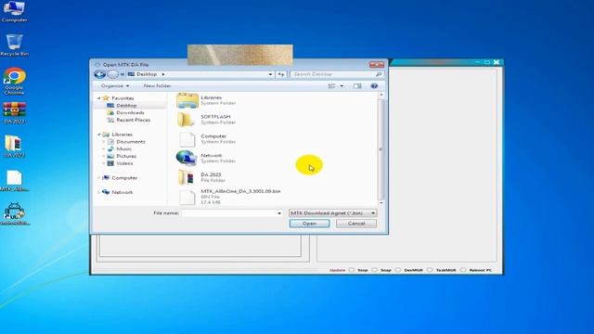Screen dimensions: 594x334
Task: Click the change view icon
Action: (331, 86)
